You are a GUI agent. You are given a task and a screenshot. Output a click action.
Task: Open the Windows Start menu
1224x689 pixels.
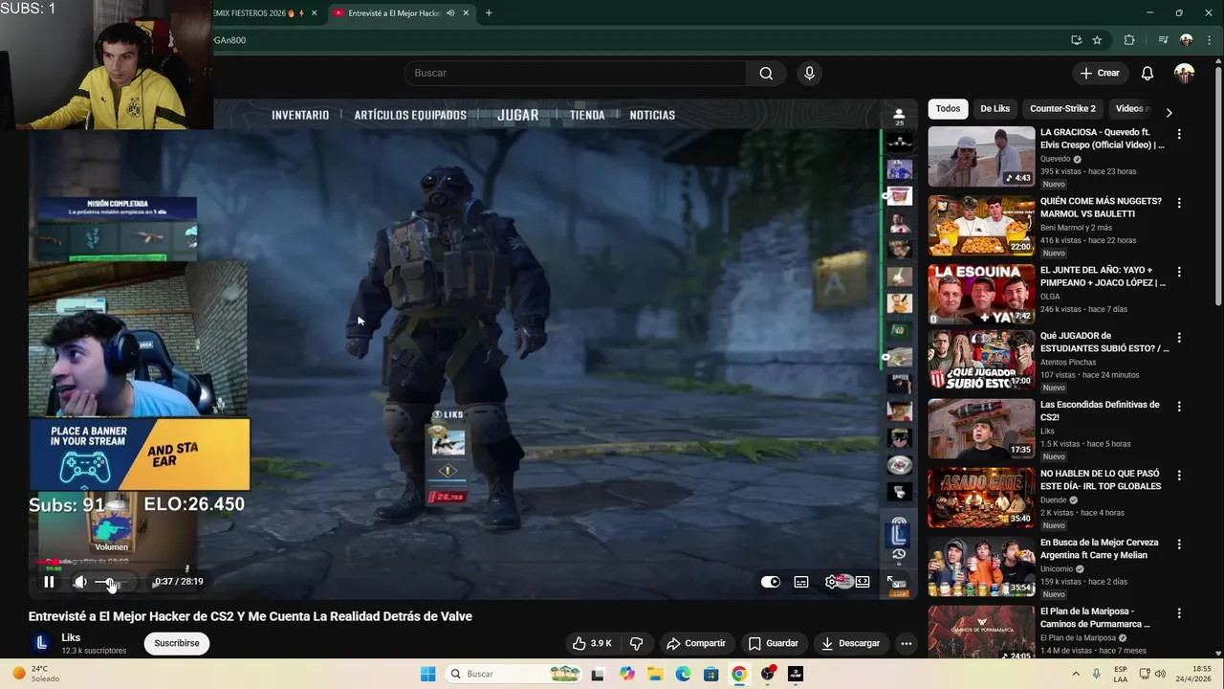pyautogui.click(x=427, y=674)
